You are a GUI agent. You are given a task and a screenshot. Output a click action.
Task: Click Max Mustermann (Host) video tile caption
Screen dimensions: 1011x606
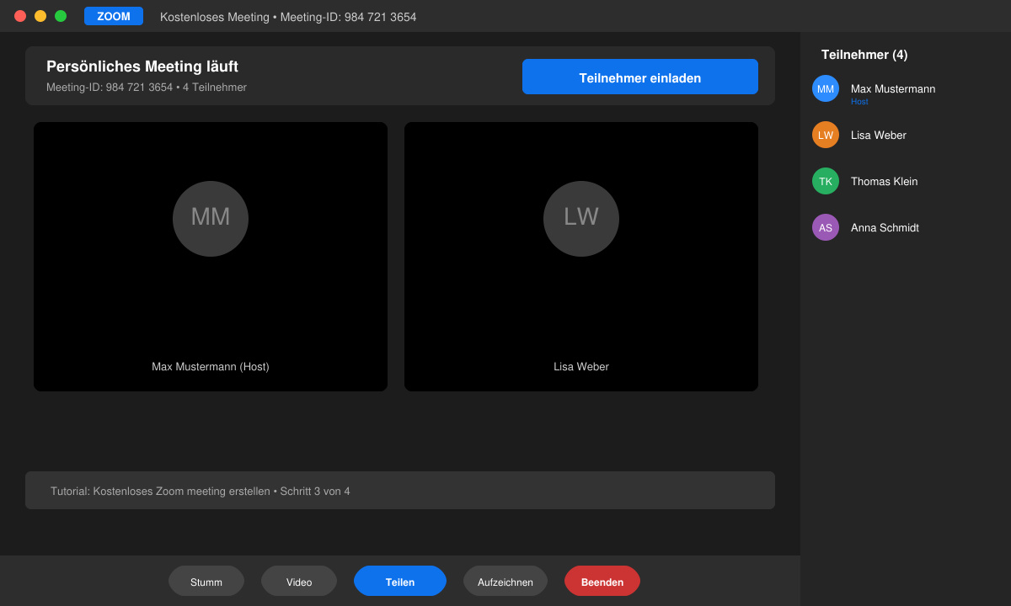pos(211,367)
